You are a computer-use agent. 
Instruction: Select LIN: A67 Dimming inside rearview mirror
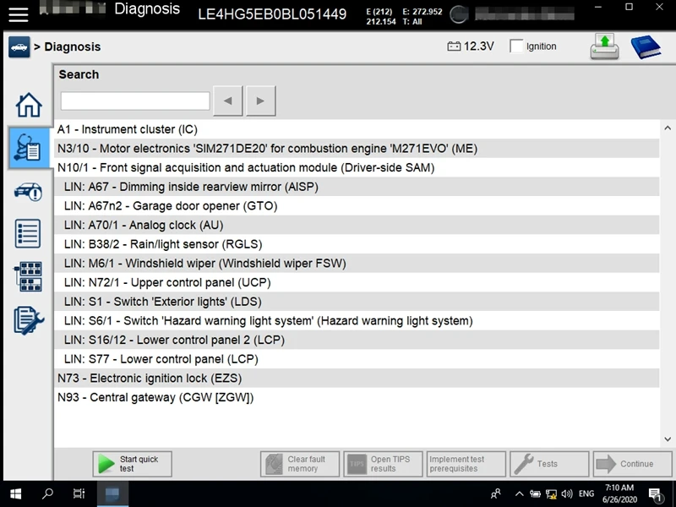pos(357,187)
